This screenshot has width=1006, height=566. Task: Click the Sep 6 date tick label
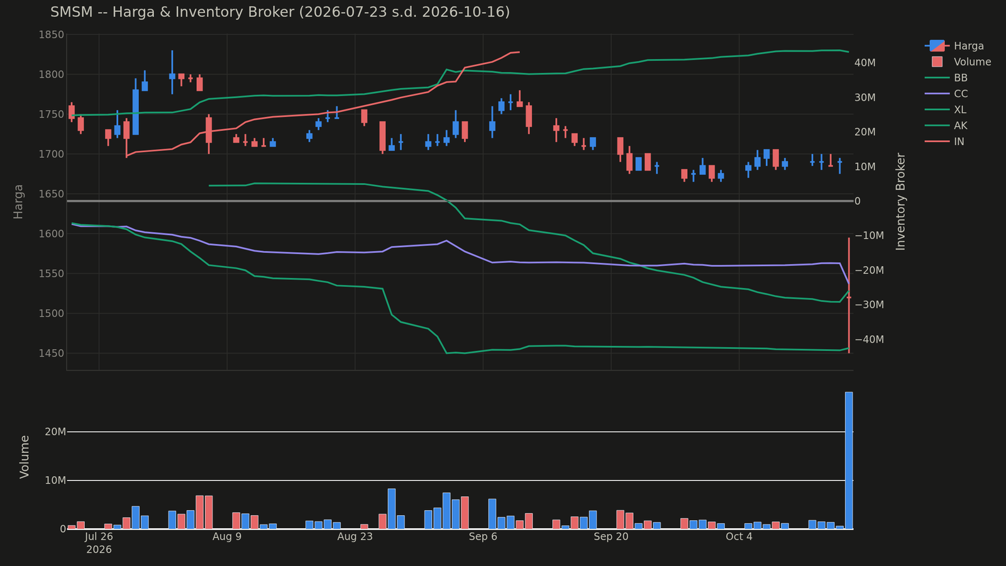pos(483,536)
